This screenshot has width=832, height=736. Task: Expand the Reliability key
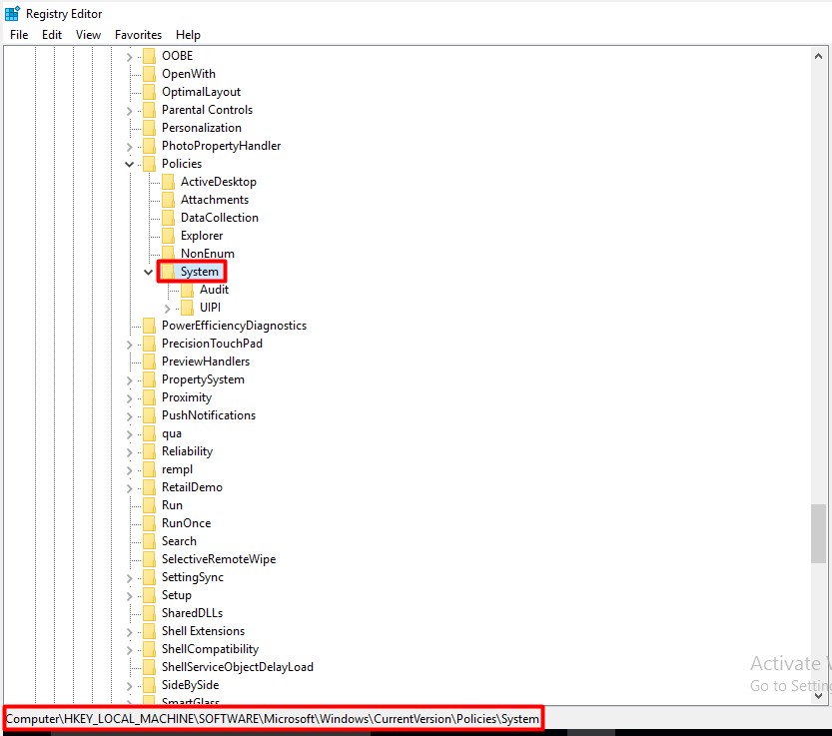[130, 452]
